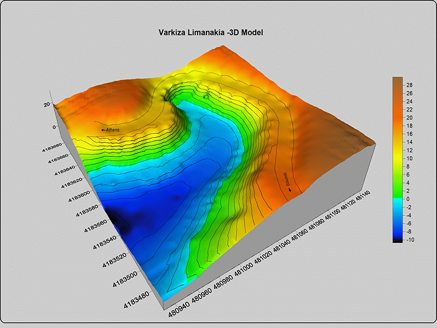Click the legend value 16
This screenshot has width=437, height=328.
pos(409,134)
